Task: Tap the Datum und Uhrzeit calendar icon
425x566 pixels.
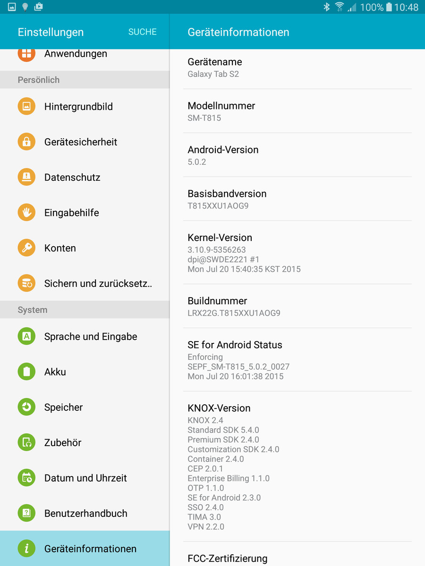Action: (x=26, y=478)
